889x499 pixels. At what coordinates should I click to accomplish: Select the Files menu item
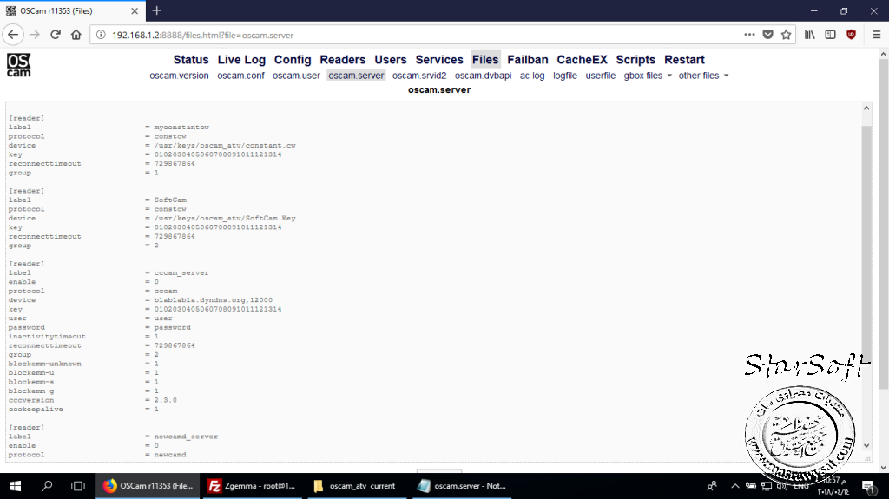(485, 60)
